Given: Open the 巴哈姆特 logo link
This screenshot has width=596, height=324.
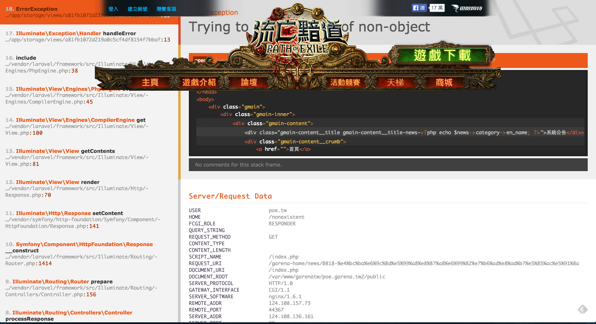Looking at the screenshot, I should [x=466, y=8].
